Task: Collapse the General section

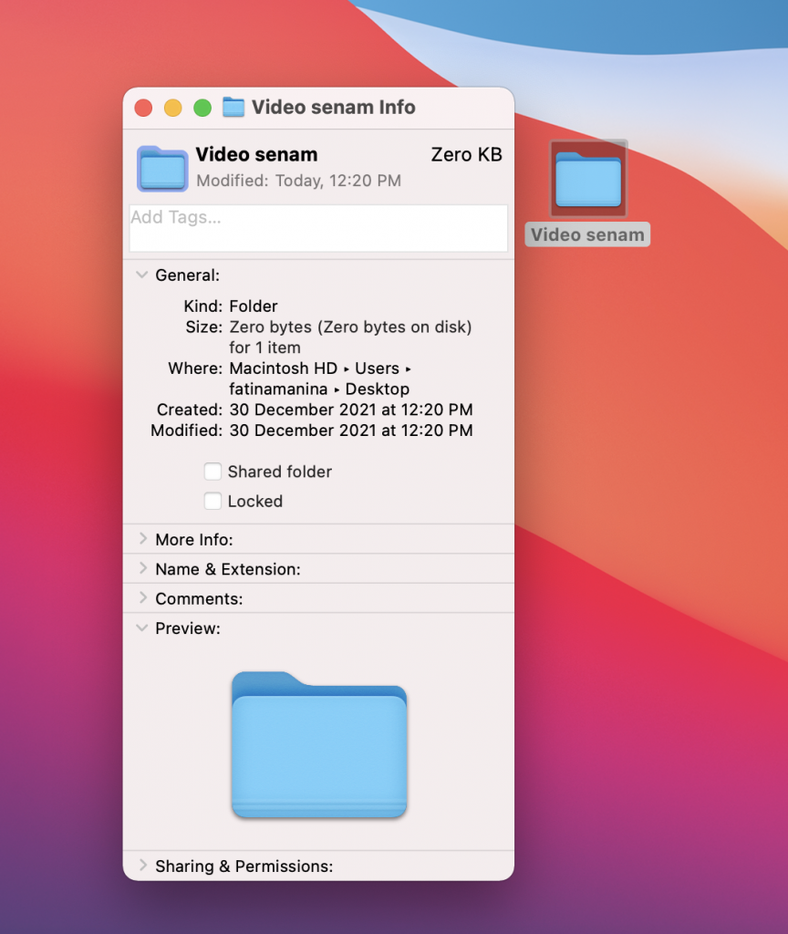Action: [141, 275]
